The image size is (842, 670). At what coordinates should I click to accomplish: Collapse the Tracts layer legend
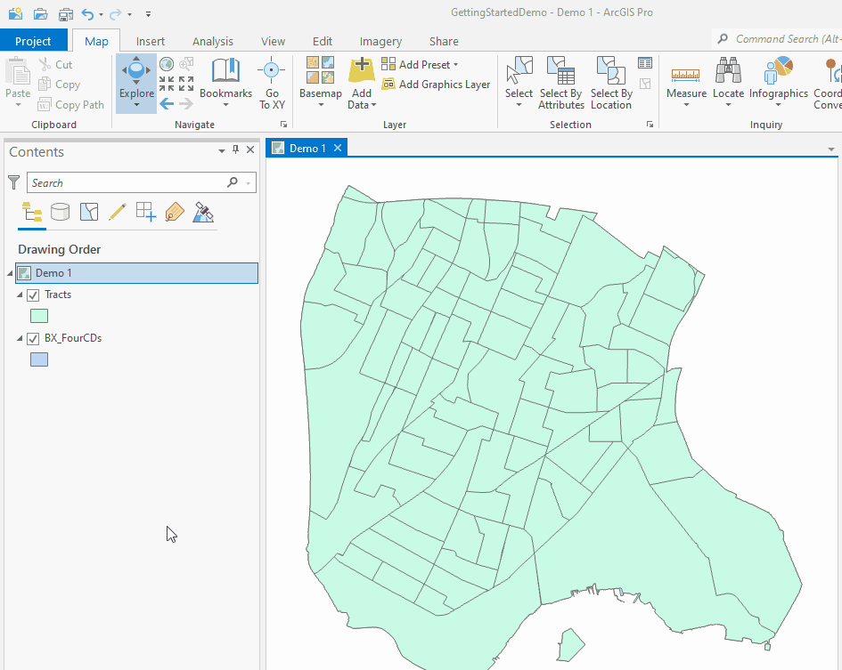click(x=20, y=295)
